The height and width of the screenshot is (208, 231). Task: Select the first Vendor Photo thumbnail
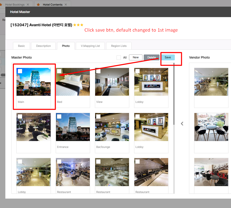coord(211,82)
